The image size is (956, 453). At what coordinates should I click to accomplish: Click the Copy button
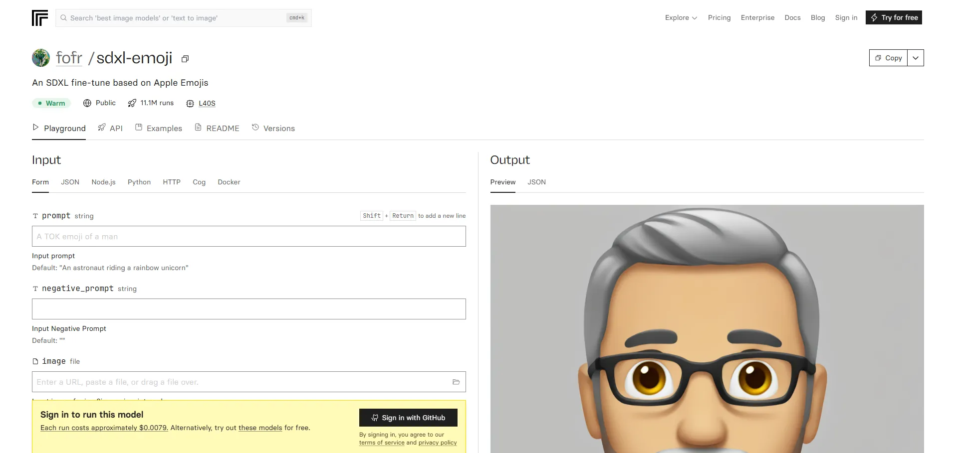(x=888, y=58)
